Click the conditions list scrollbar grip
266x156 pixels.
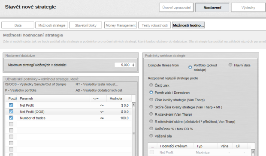point(133,134)
